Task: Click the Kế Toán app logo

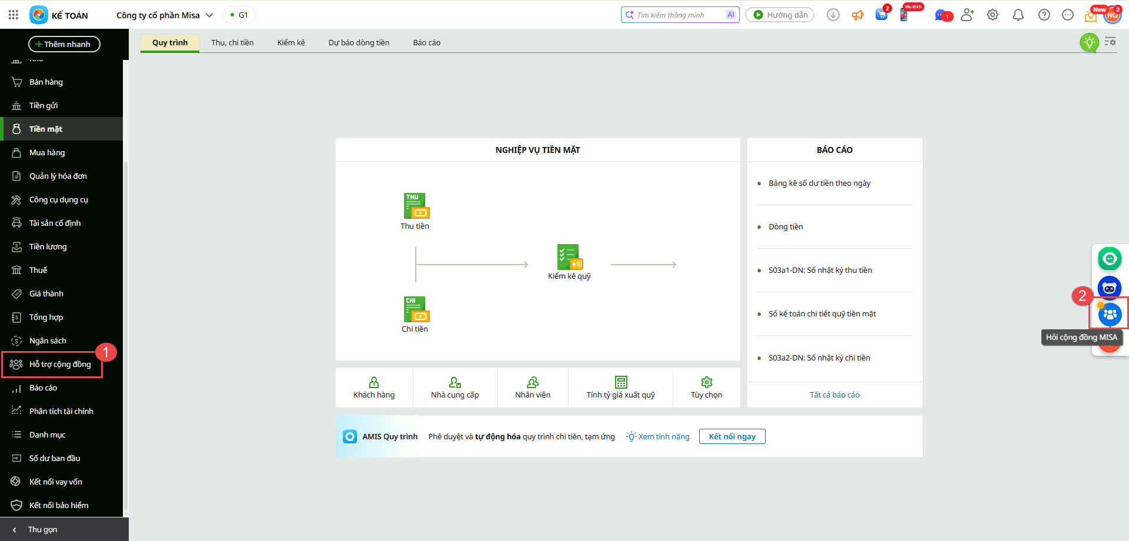Action: click(39, 15)
